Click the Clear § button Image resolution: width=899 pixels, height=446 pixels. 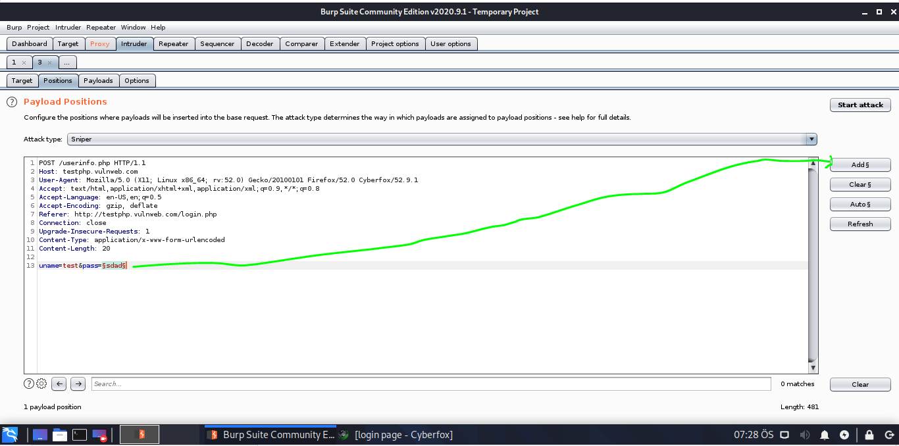point(860,185)
